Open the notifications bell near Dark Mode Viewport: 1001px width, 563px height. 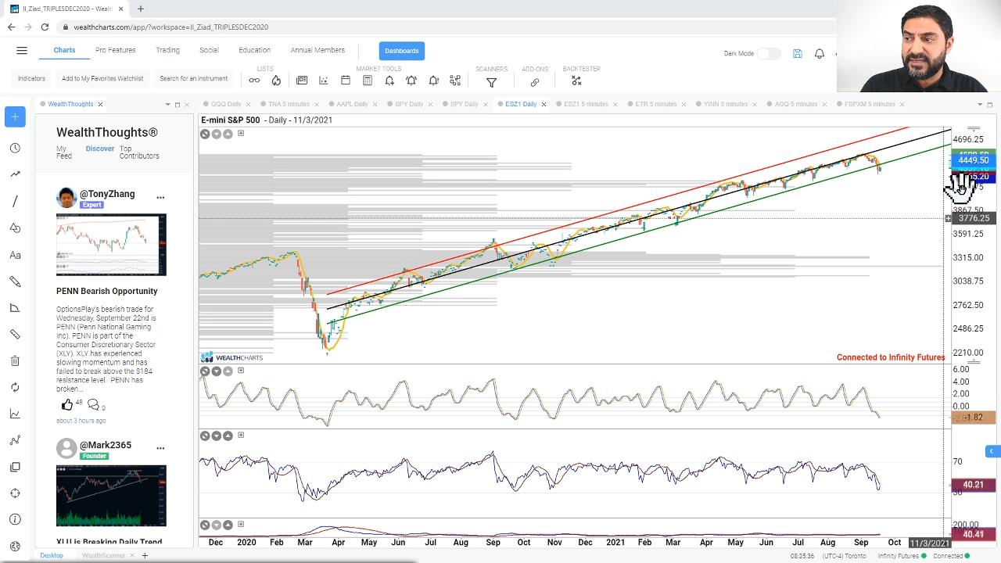(819, 54)
